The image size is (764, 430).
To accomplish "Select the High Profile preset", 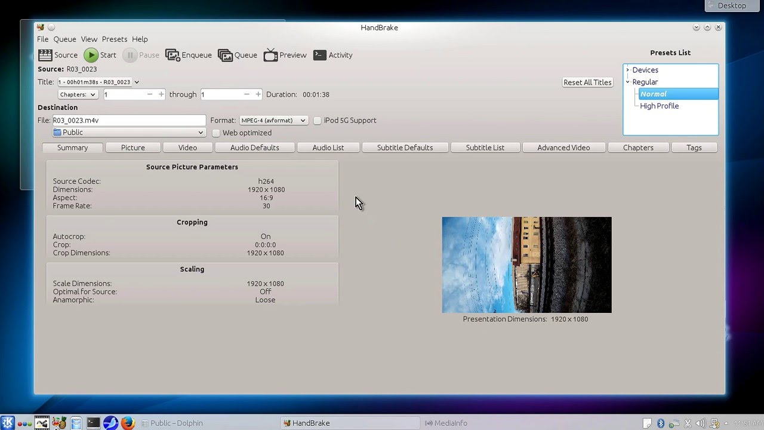I will (660, 106).
